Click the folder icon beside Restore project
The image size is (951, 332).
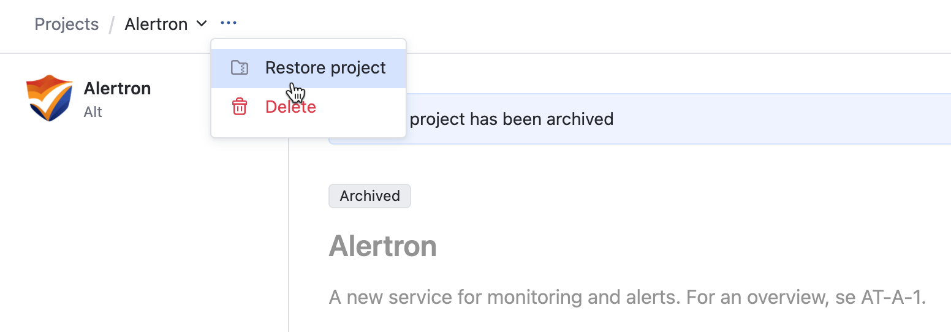click(x=239, y=68)
